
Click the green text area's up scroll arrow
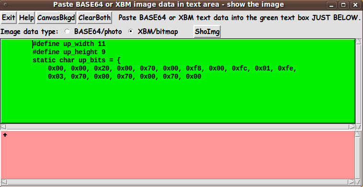[358, 42]
